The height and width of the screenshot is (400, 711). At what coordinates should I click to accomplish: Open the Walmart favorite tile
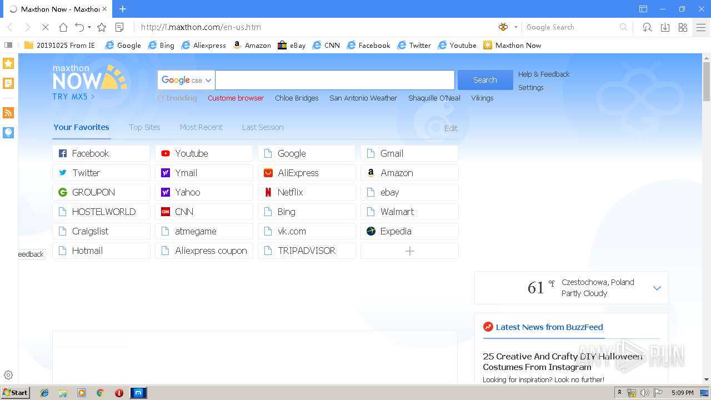(x=409, y=212)
